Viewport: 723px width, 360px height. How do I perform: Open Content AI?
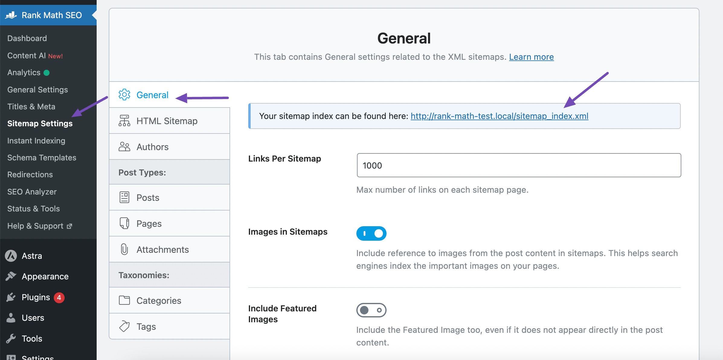(35, 56)
